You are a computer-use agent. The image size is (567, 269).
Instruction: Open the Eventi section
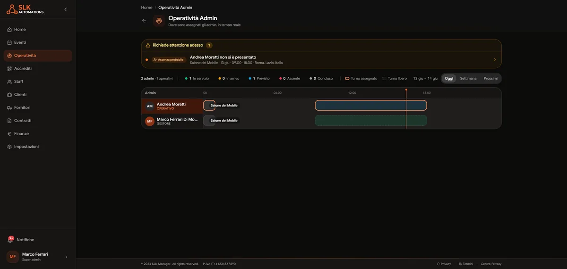(x=38, y=42)
